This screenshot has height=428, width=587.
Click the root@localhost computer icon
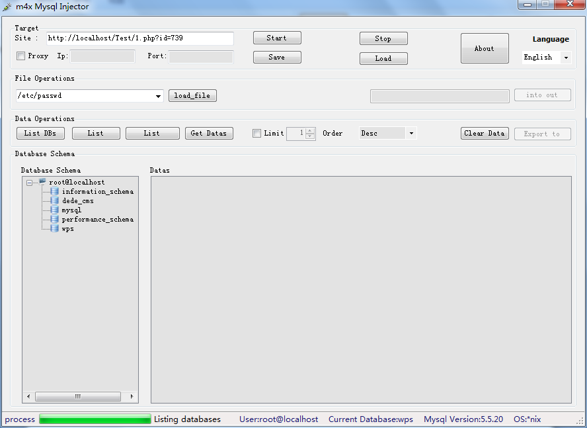point(42,182)
